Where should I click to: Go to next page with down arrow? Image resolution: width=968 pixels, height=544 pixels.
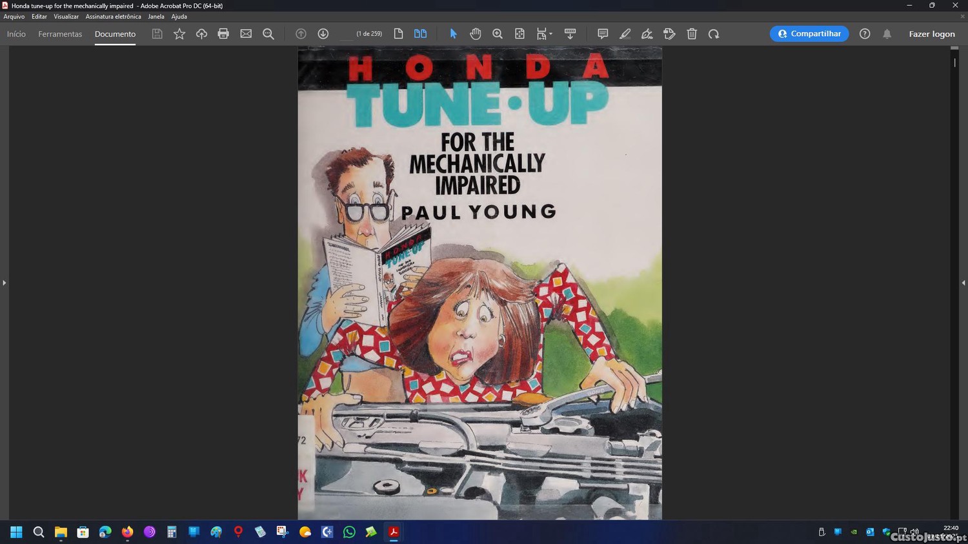point(323,34)
